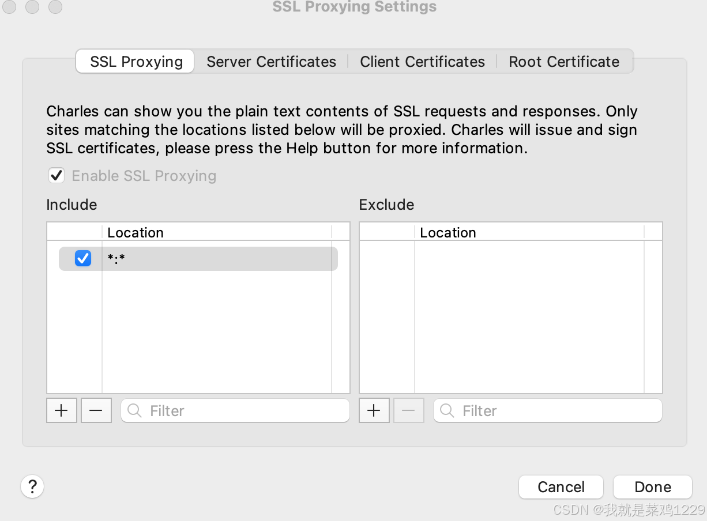Select the *:* row in Include list
707x521 pixels.
(x=198, y=259)
